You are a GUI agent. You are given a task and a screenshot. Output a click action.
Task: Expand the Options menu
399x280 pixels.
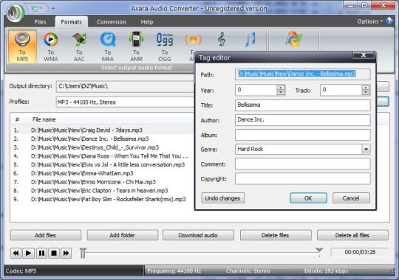[369, 21]
